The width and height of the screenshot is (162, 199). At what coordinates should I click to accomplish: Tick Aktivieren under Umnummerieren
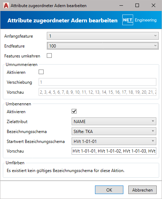point(41,72)
